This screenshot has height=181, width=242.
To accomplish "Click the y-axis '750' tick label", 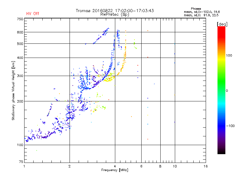I will 20,19.
